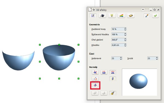The height and width of the screenshot is (103, 164).
Task: Click the Perspective on/off icon
Action: click(113, 93)
